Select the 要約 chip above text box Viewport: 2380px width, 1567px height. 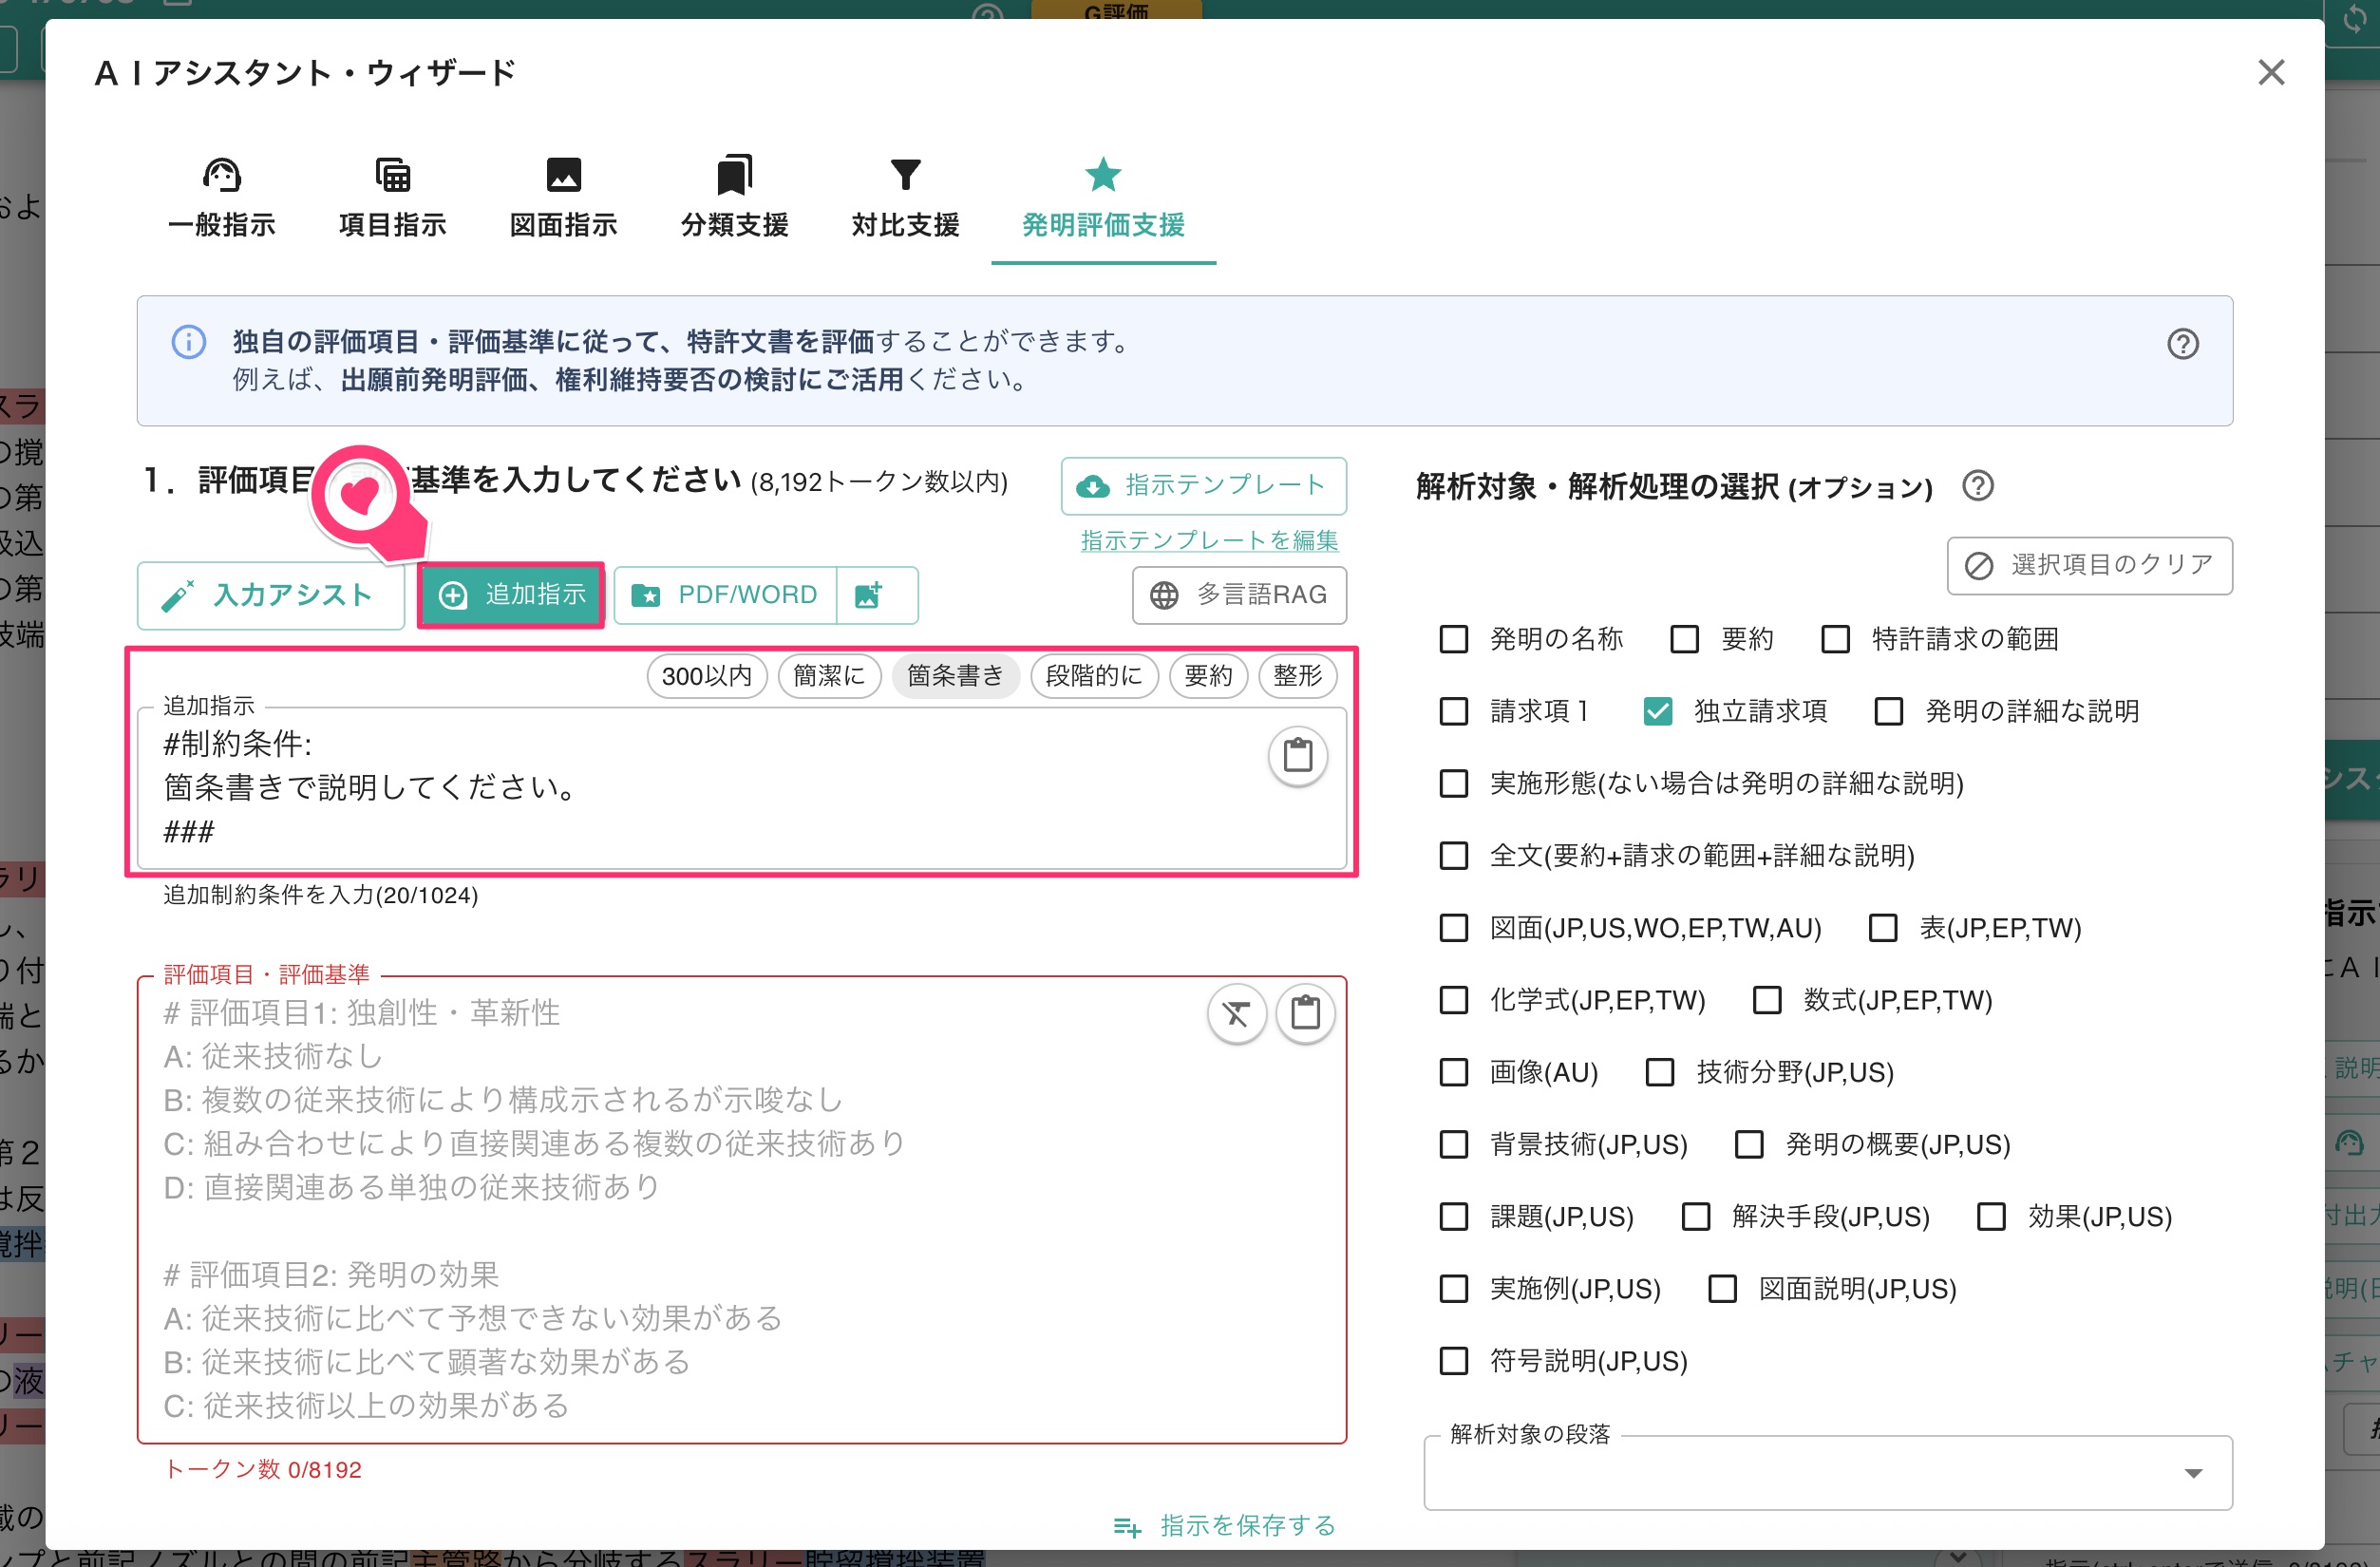pyautogui.click(x=1208, y=676)
